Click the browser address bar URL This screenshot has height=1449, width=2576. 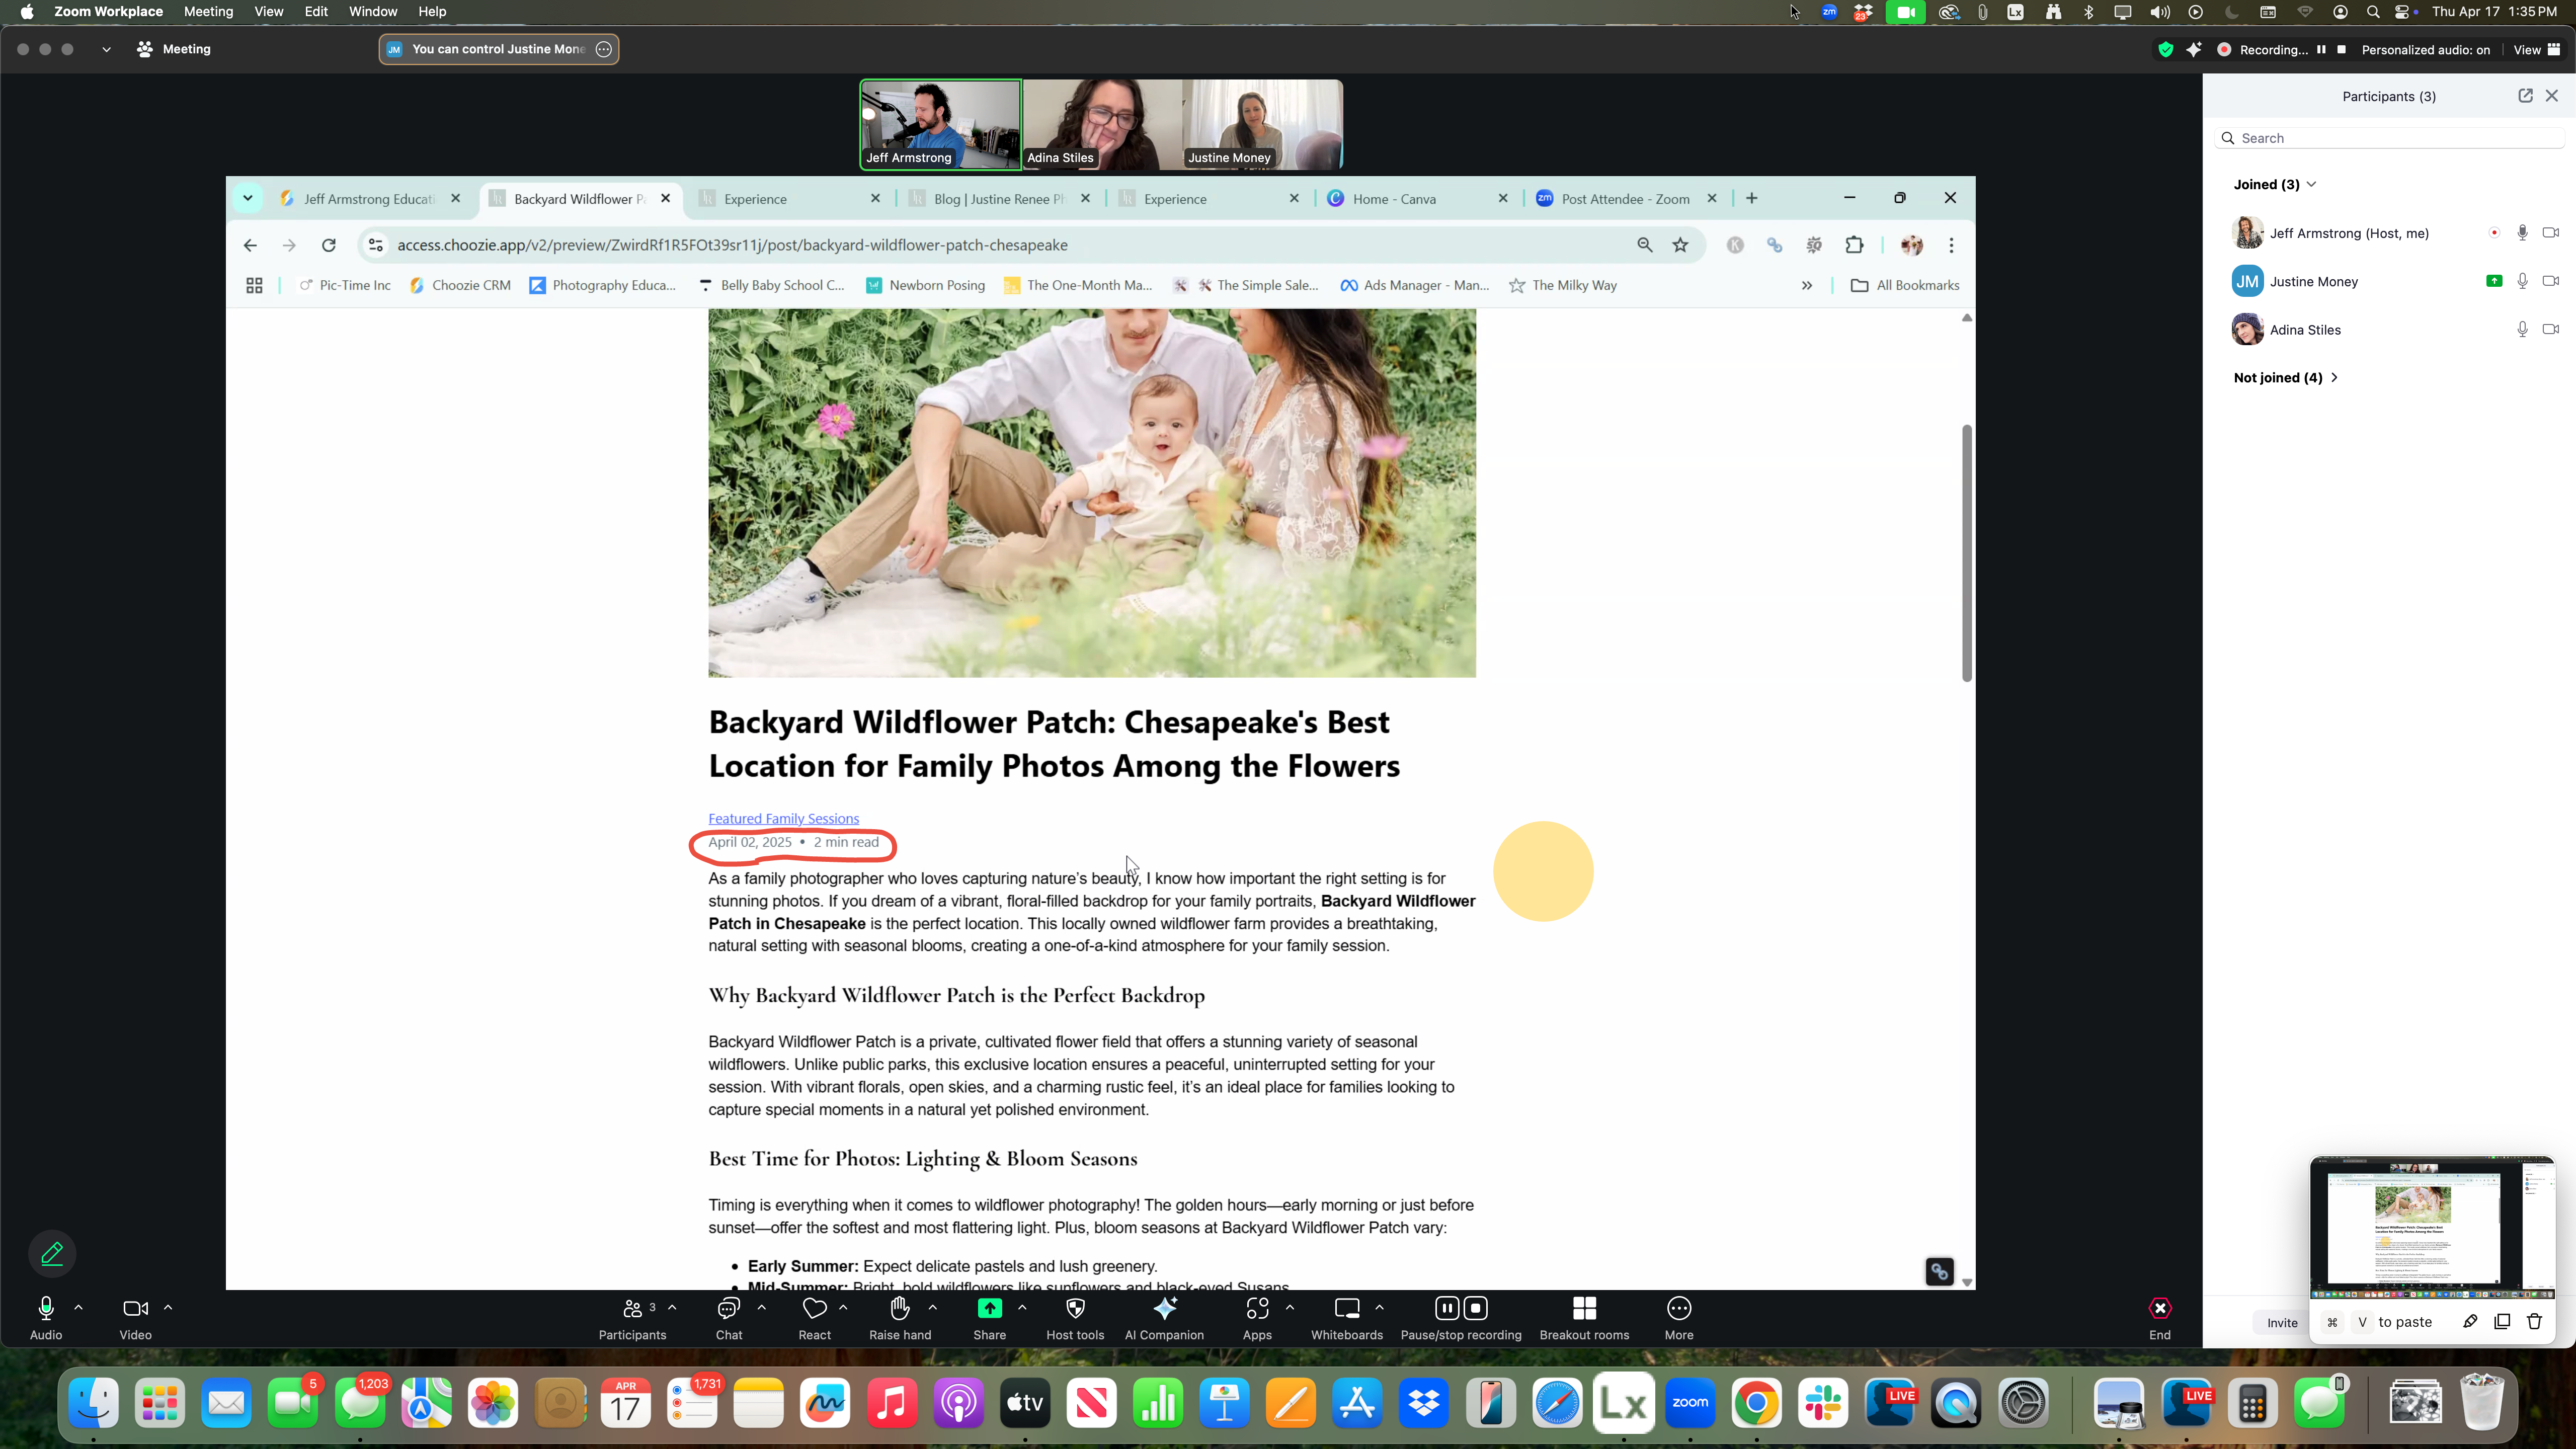(732, 245)
